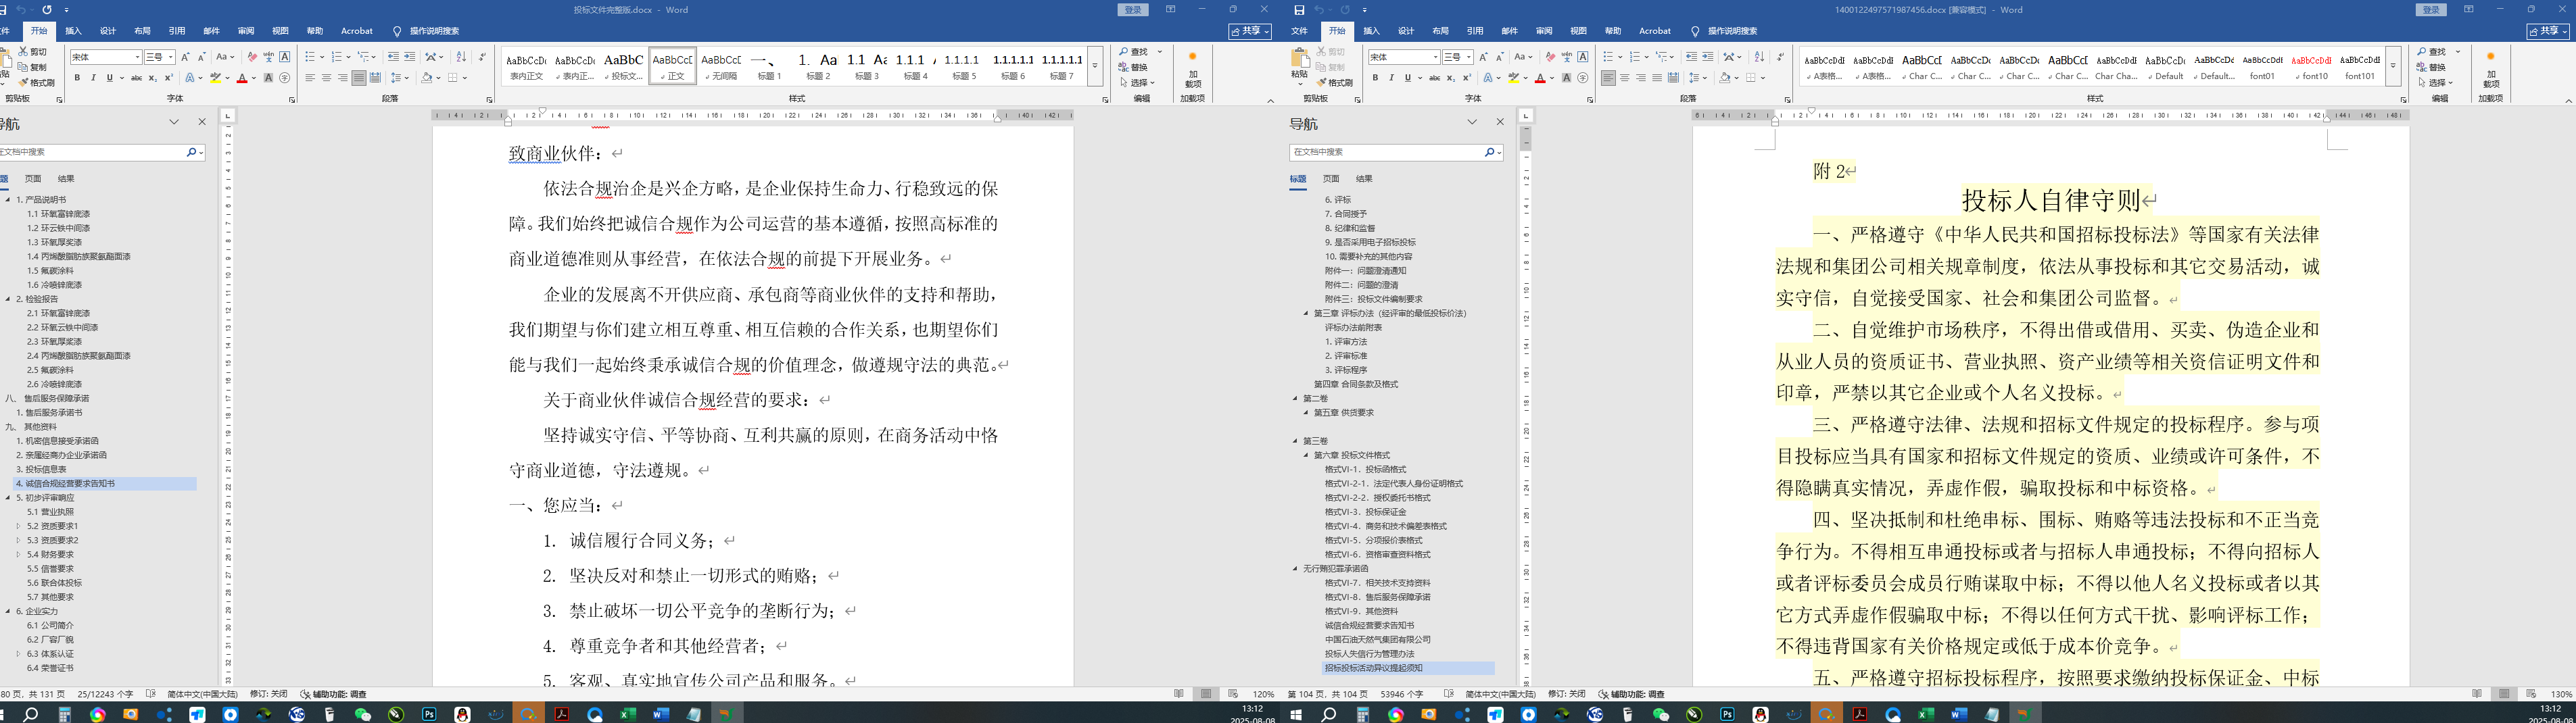Click 共享 button in the compatibility-mode window
Screen dimensions: 2576x723
pos(2548,31)
